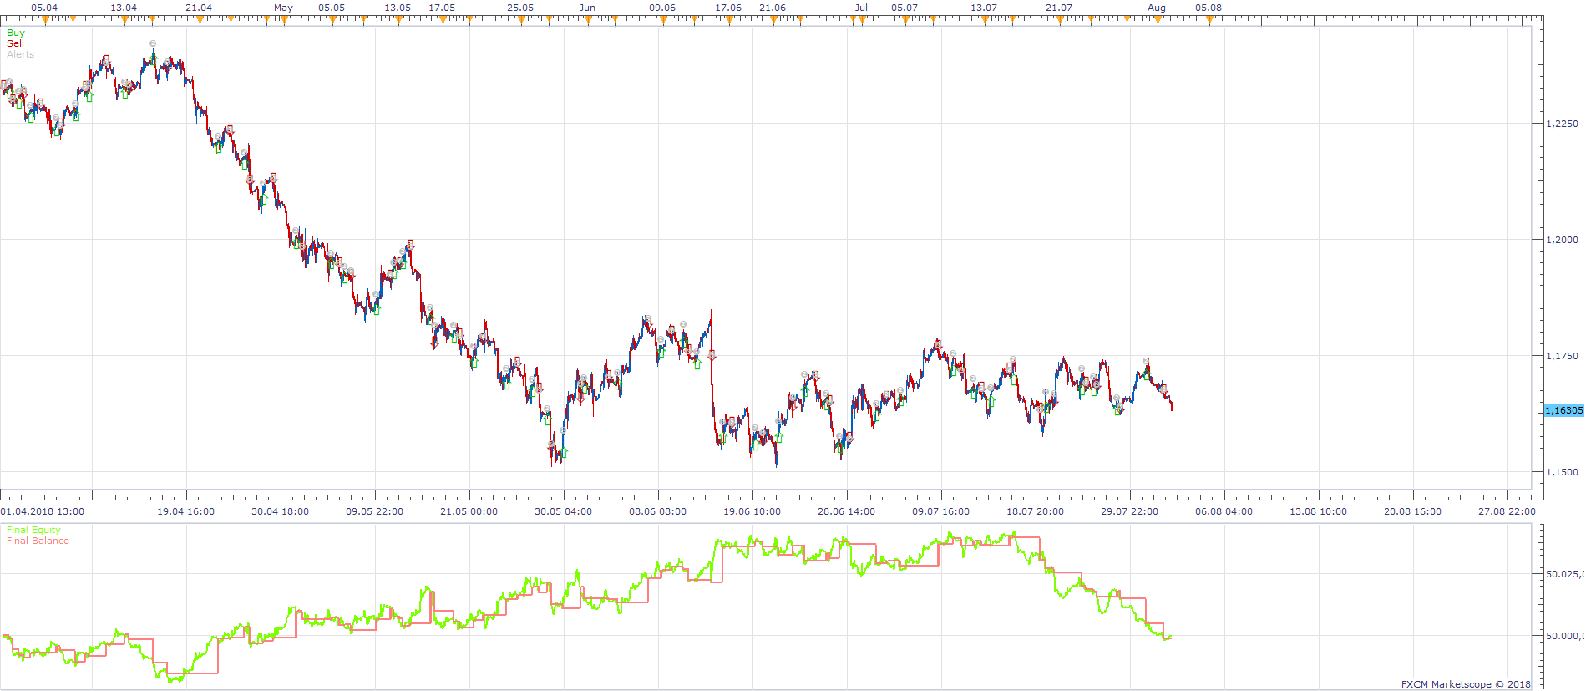Image resolution: width=1586 pixels, height=691 pixels.
Task: Click the 09.05 22:00 time label
Action: pyautogui.click(x=374, y=511)
